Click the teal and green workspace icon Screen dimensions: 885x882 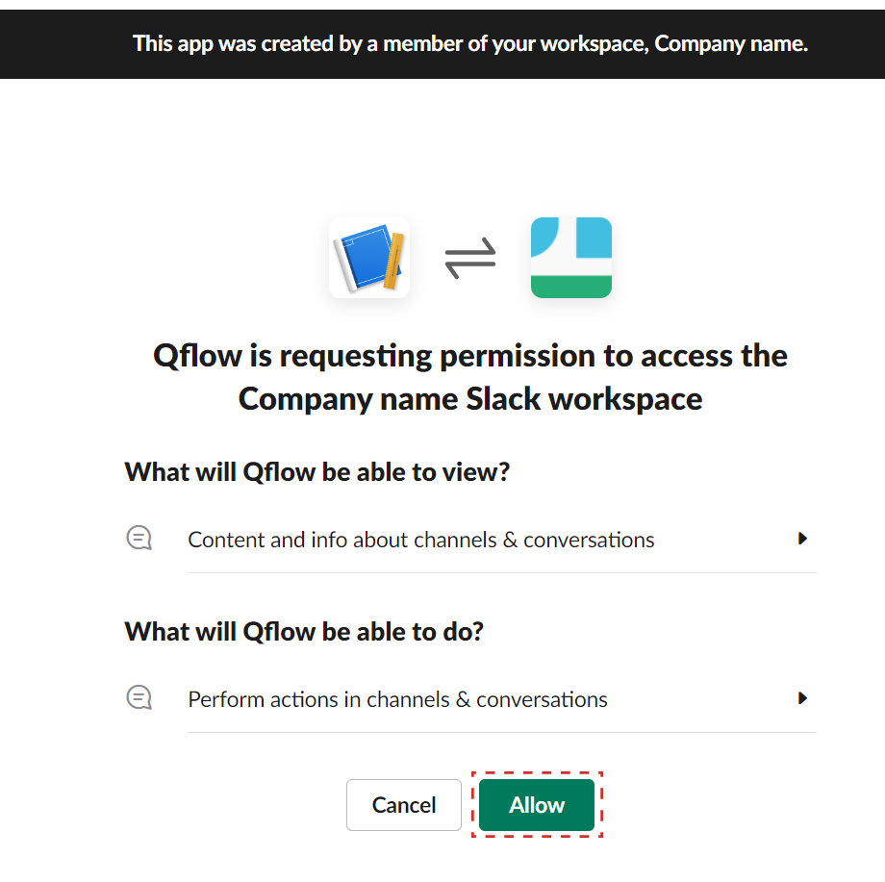pyautogui.click(x=571, y=258)
